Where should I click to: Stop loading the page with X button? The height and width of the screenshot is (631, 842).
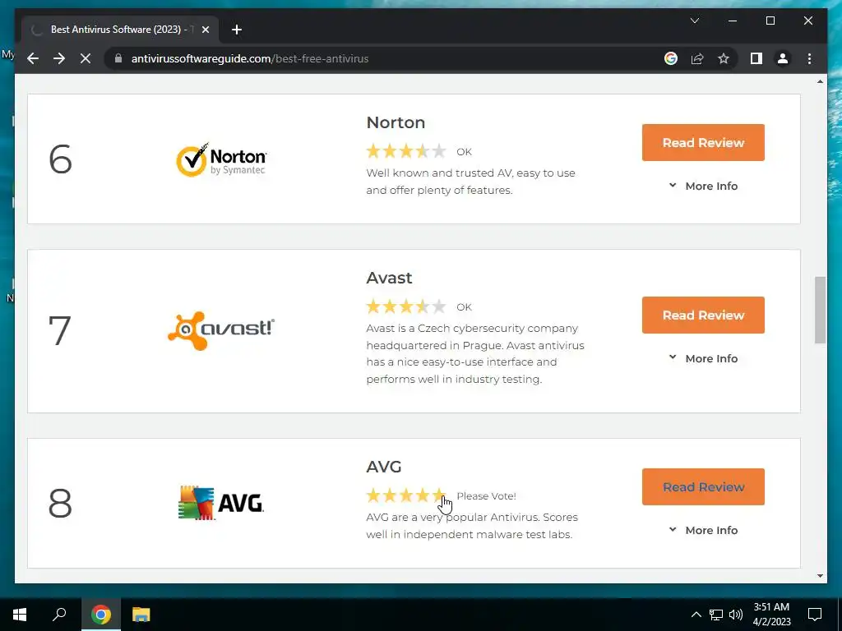click(86, 58)
